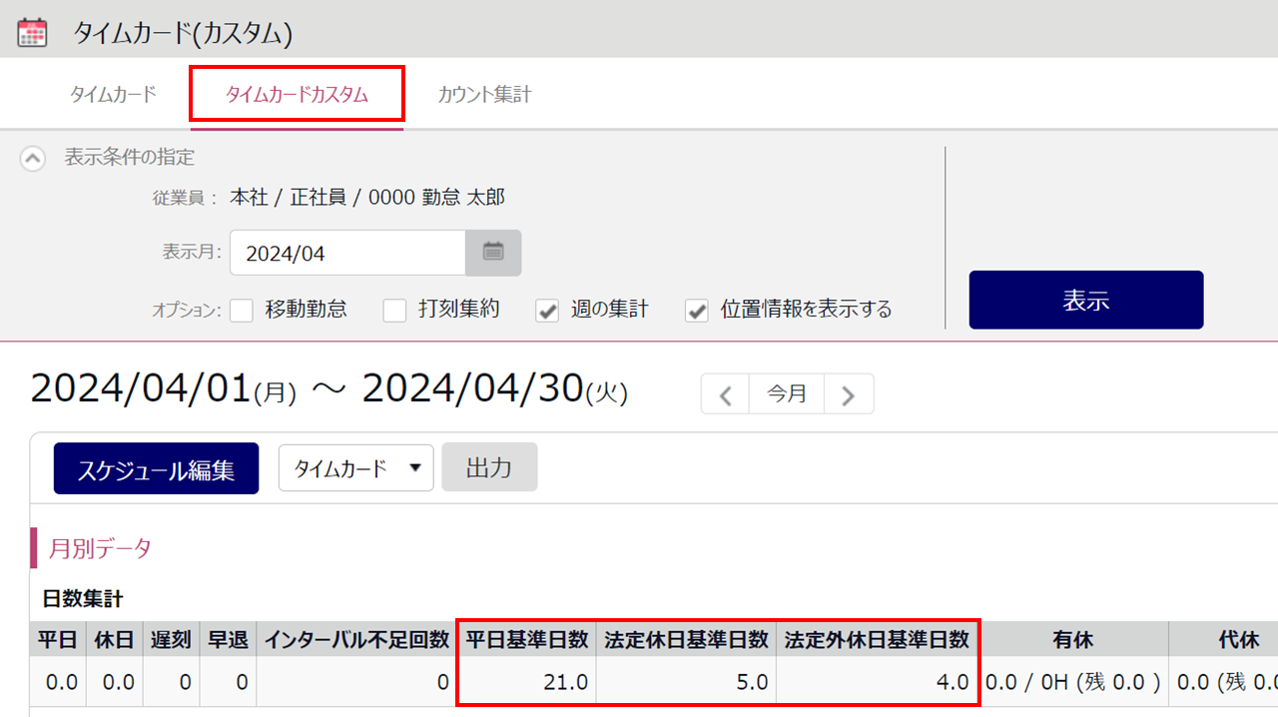
Task: Click the 日数集計 label
Action: tap(83, 599)
